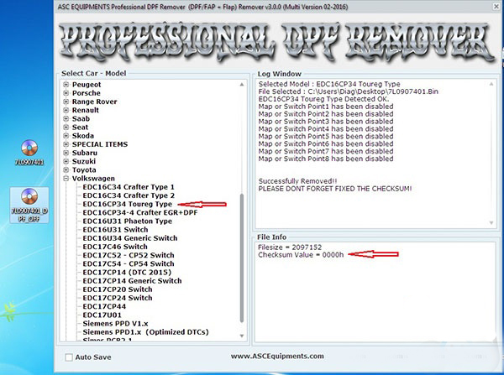Enable the Auto Save checkbox
Screen dimensions: 504x375
(69, 357)
